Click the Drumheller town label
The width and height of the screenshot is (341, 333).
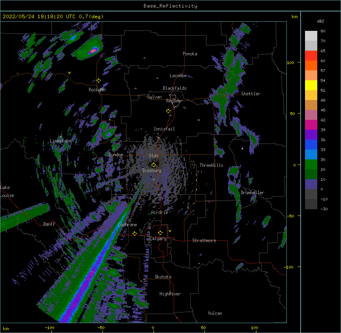pyautogui.click(x=252, y=193)
